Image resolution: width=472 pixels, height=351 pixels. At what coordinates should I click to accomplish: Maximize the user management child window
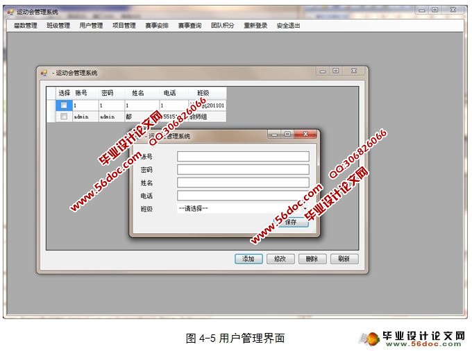pyautogui.click(x=335, y=71)
